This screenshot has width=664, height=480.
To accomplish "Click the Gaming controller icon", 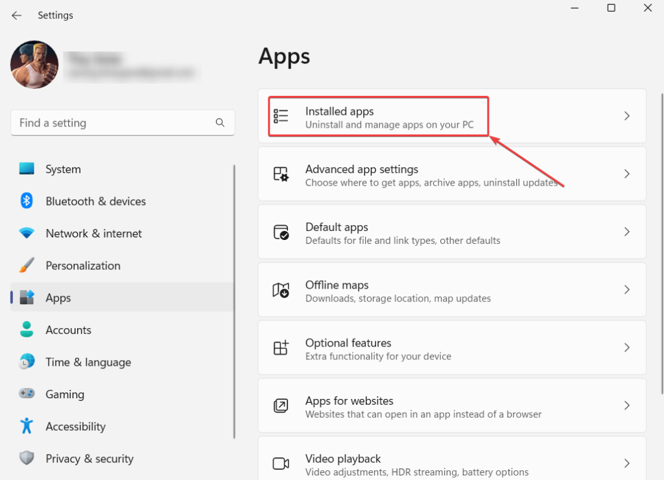I will 27,394.
